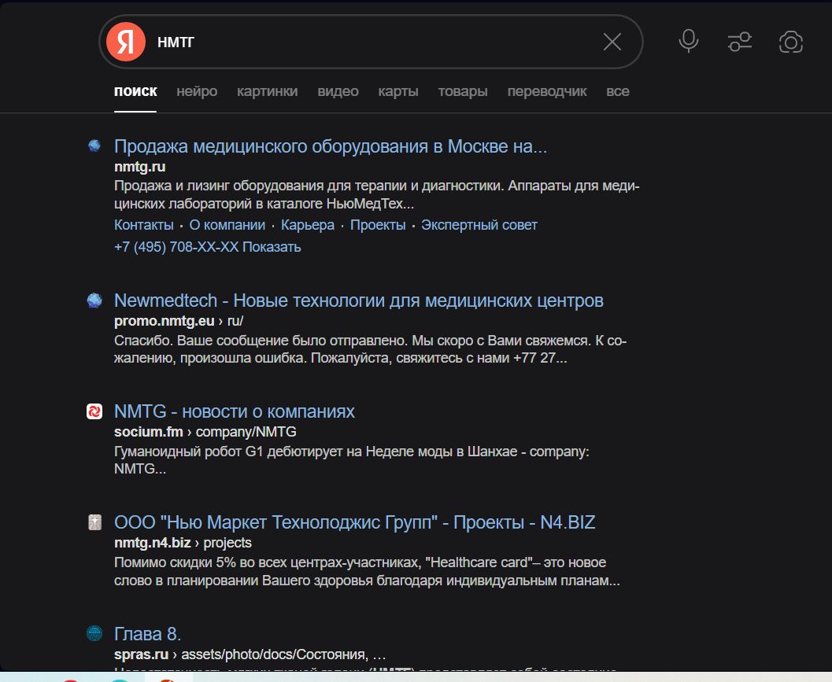832x682 pixels.
Task: Open the Экспертный совет sitelink
Action: coord(479,225)
